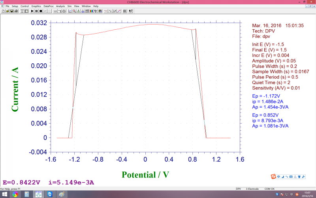
Task: Click the Open file folder icon
Action: tap(8, 11)
